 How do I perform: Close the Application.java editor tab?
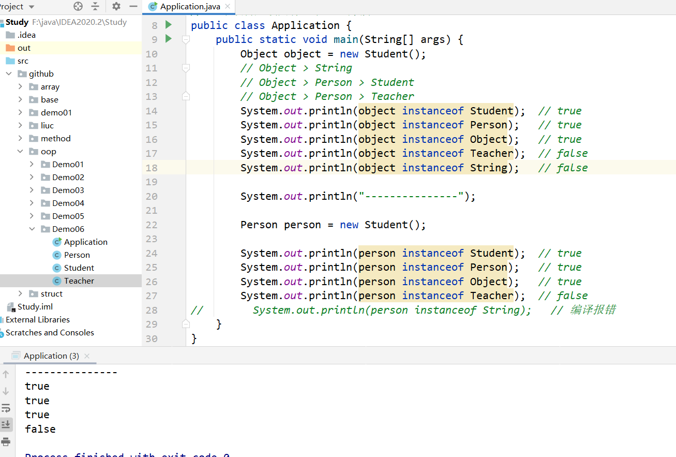click(228, 7)
